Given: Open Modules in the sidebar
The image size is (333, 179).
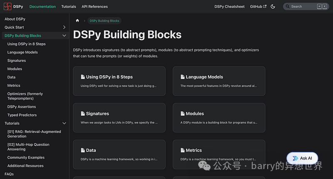Looking at the screenshot, I should 15,69.
